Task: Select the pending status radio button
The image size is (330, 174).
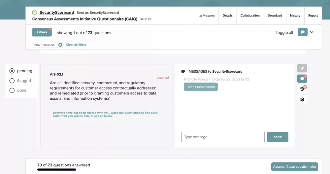Action: coord(12,71)
